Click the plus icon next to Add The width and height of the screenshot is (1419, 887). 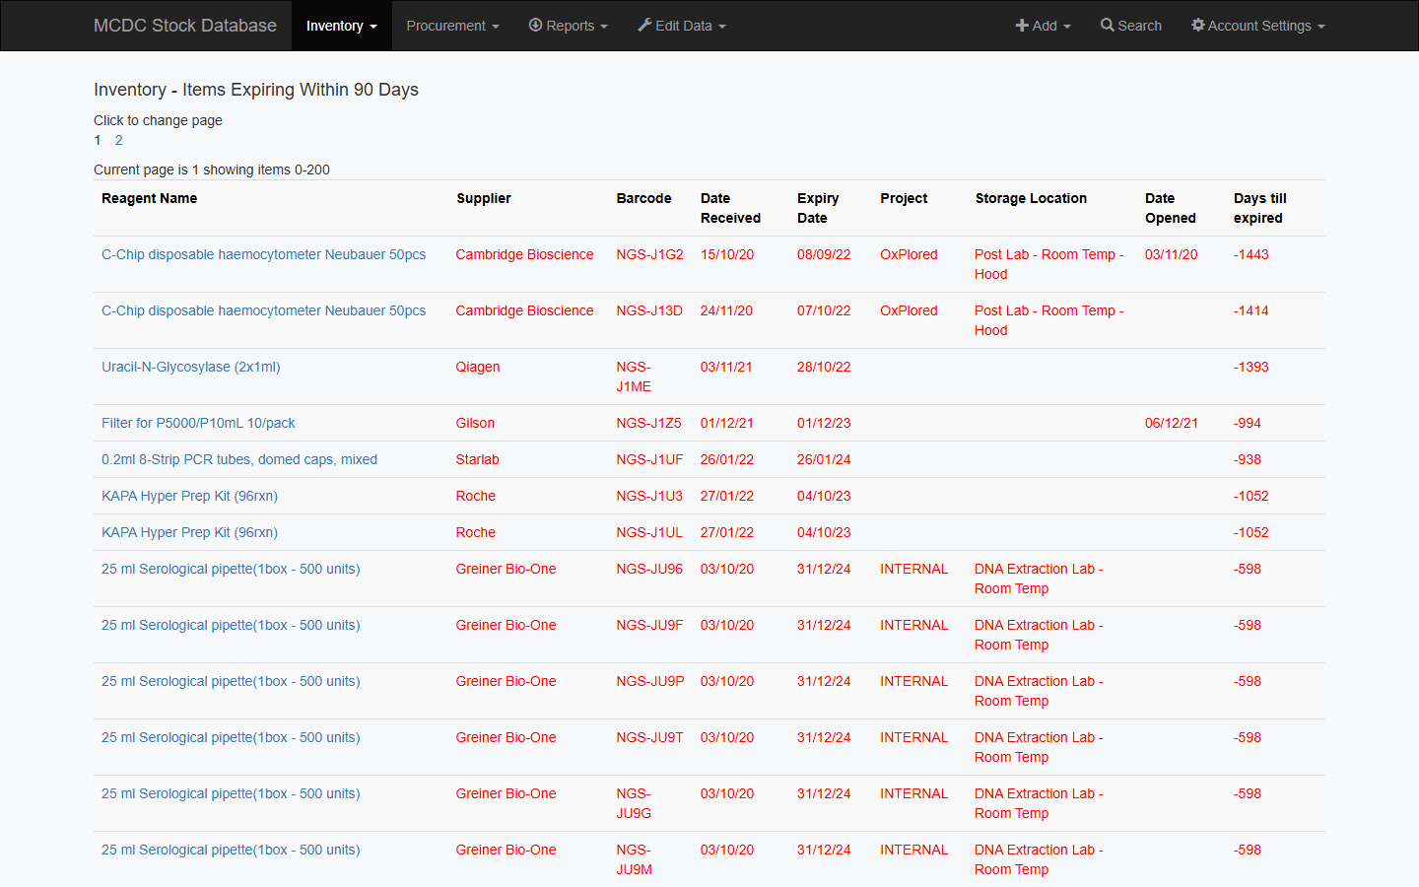click(1022, 26)
